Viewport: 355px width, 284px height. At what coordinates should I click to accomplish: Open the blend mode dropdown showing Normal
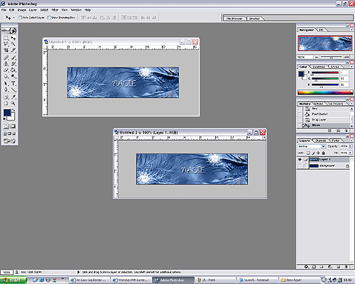tap(312, 146)
